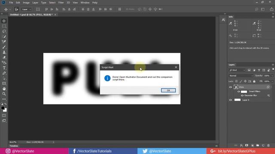Image resolution: width=275 pixels, height=154 pixels.
Task: Select the Move tool in the toolbox
Action: tap(4, 21)
